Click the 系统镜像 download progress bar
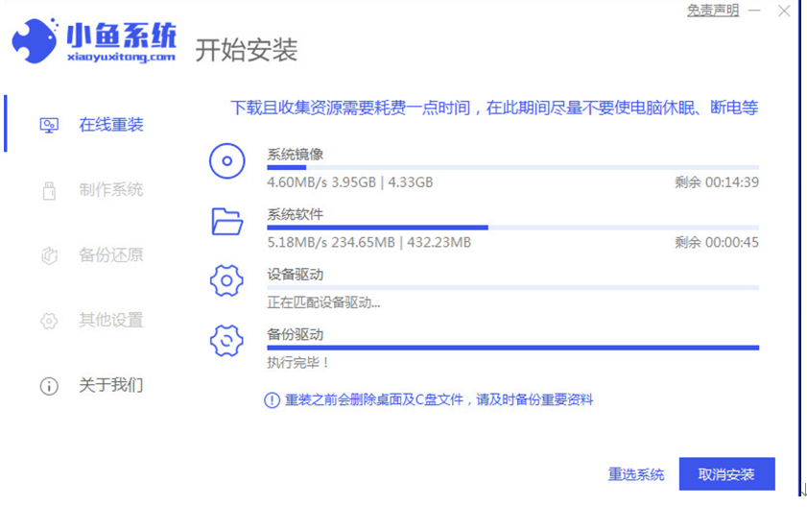 point(512,168)
